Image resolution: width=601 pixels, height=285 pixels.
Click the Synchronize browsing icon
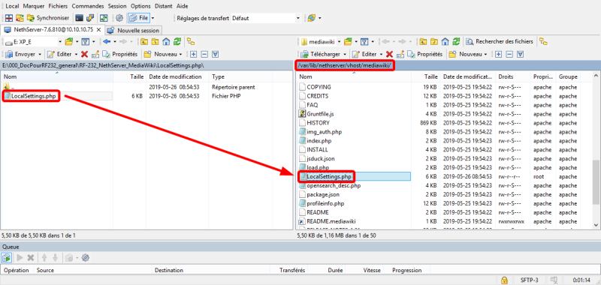[x=20, y=18]
